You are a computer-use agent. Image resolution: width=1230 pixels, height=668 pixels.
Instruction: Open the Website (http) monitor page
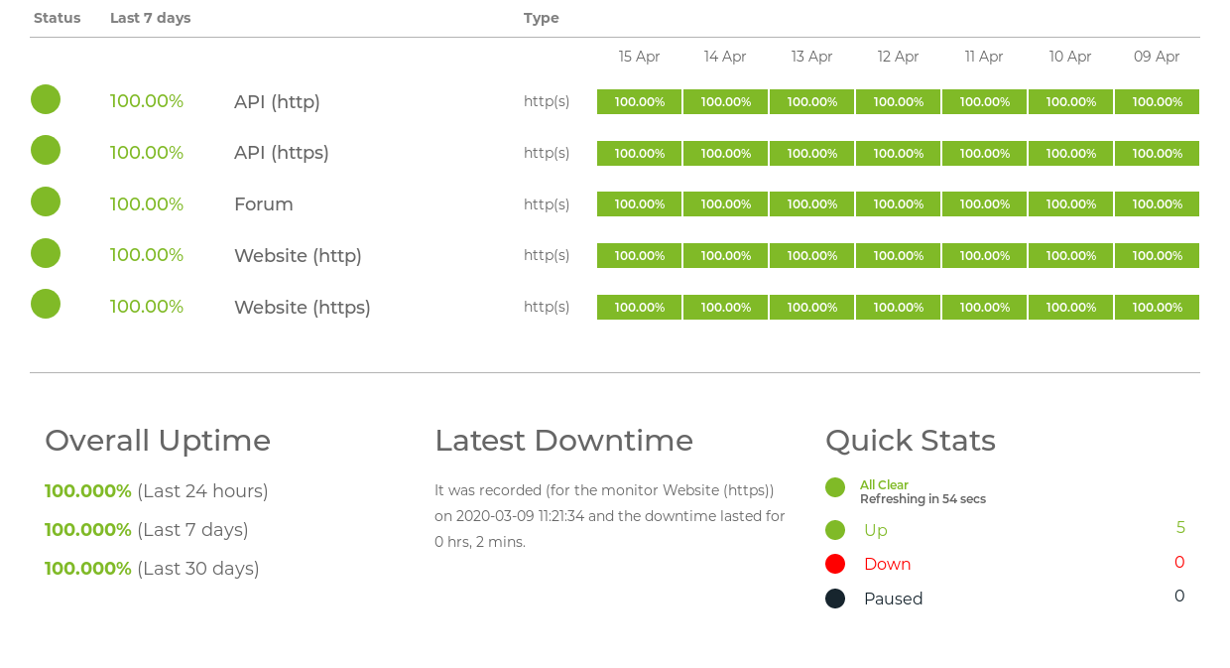298,256
